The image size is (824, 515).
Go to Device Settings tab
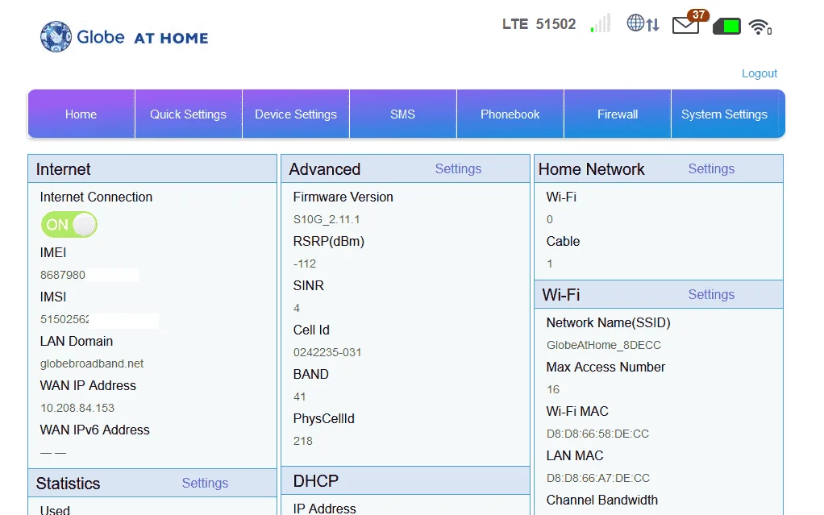(x=296, y=114)
